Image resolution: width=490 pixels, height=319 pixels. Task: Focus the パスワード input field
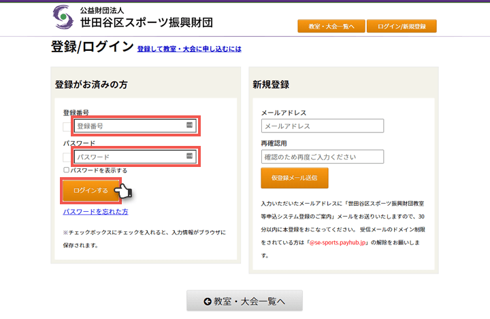click(135, 156)
